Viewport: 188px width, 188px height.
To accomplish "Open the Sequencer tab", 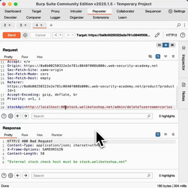I will pyautogui.click(x=153, y=11).
